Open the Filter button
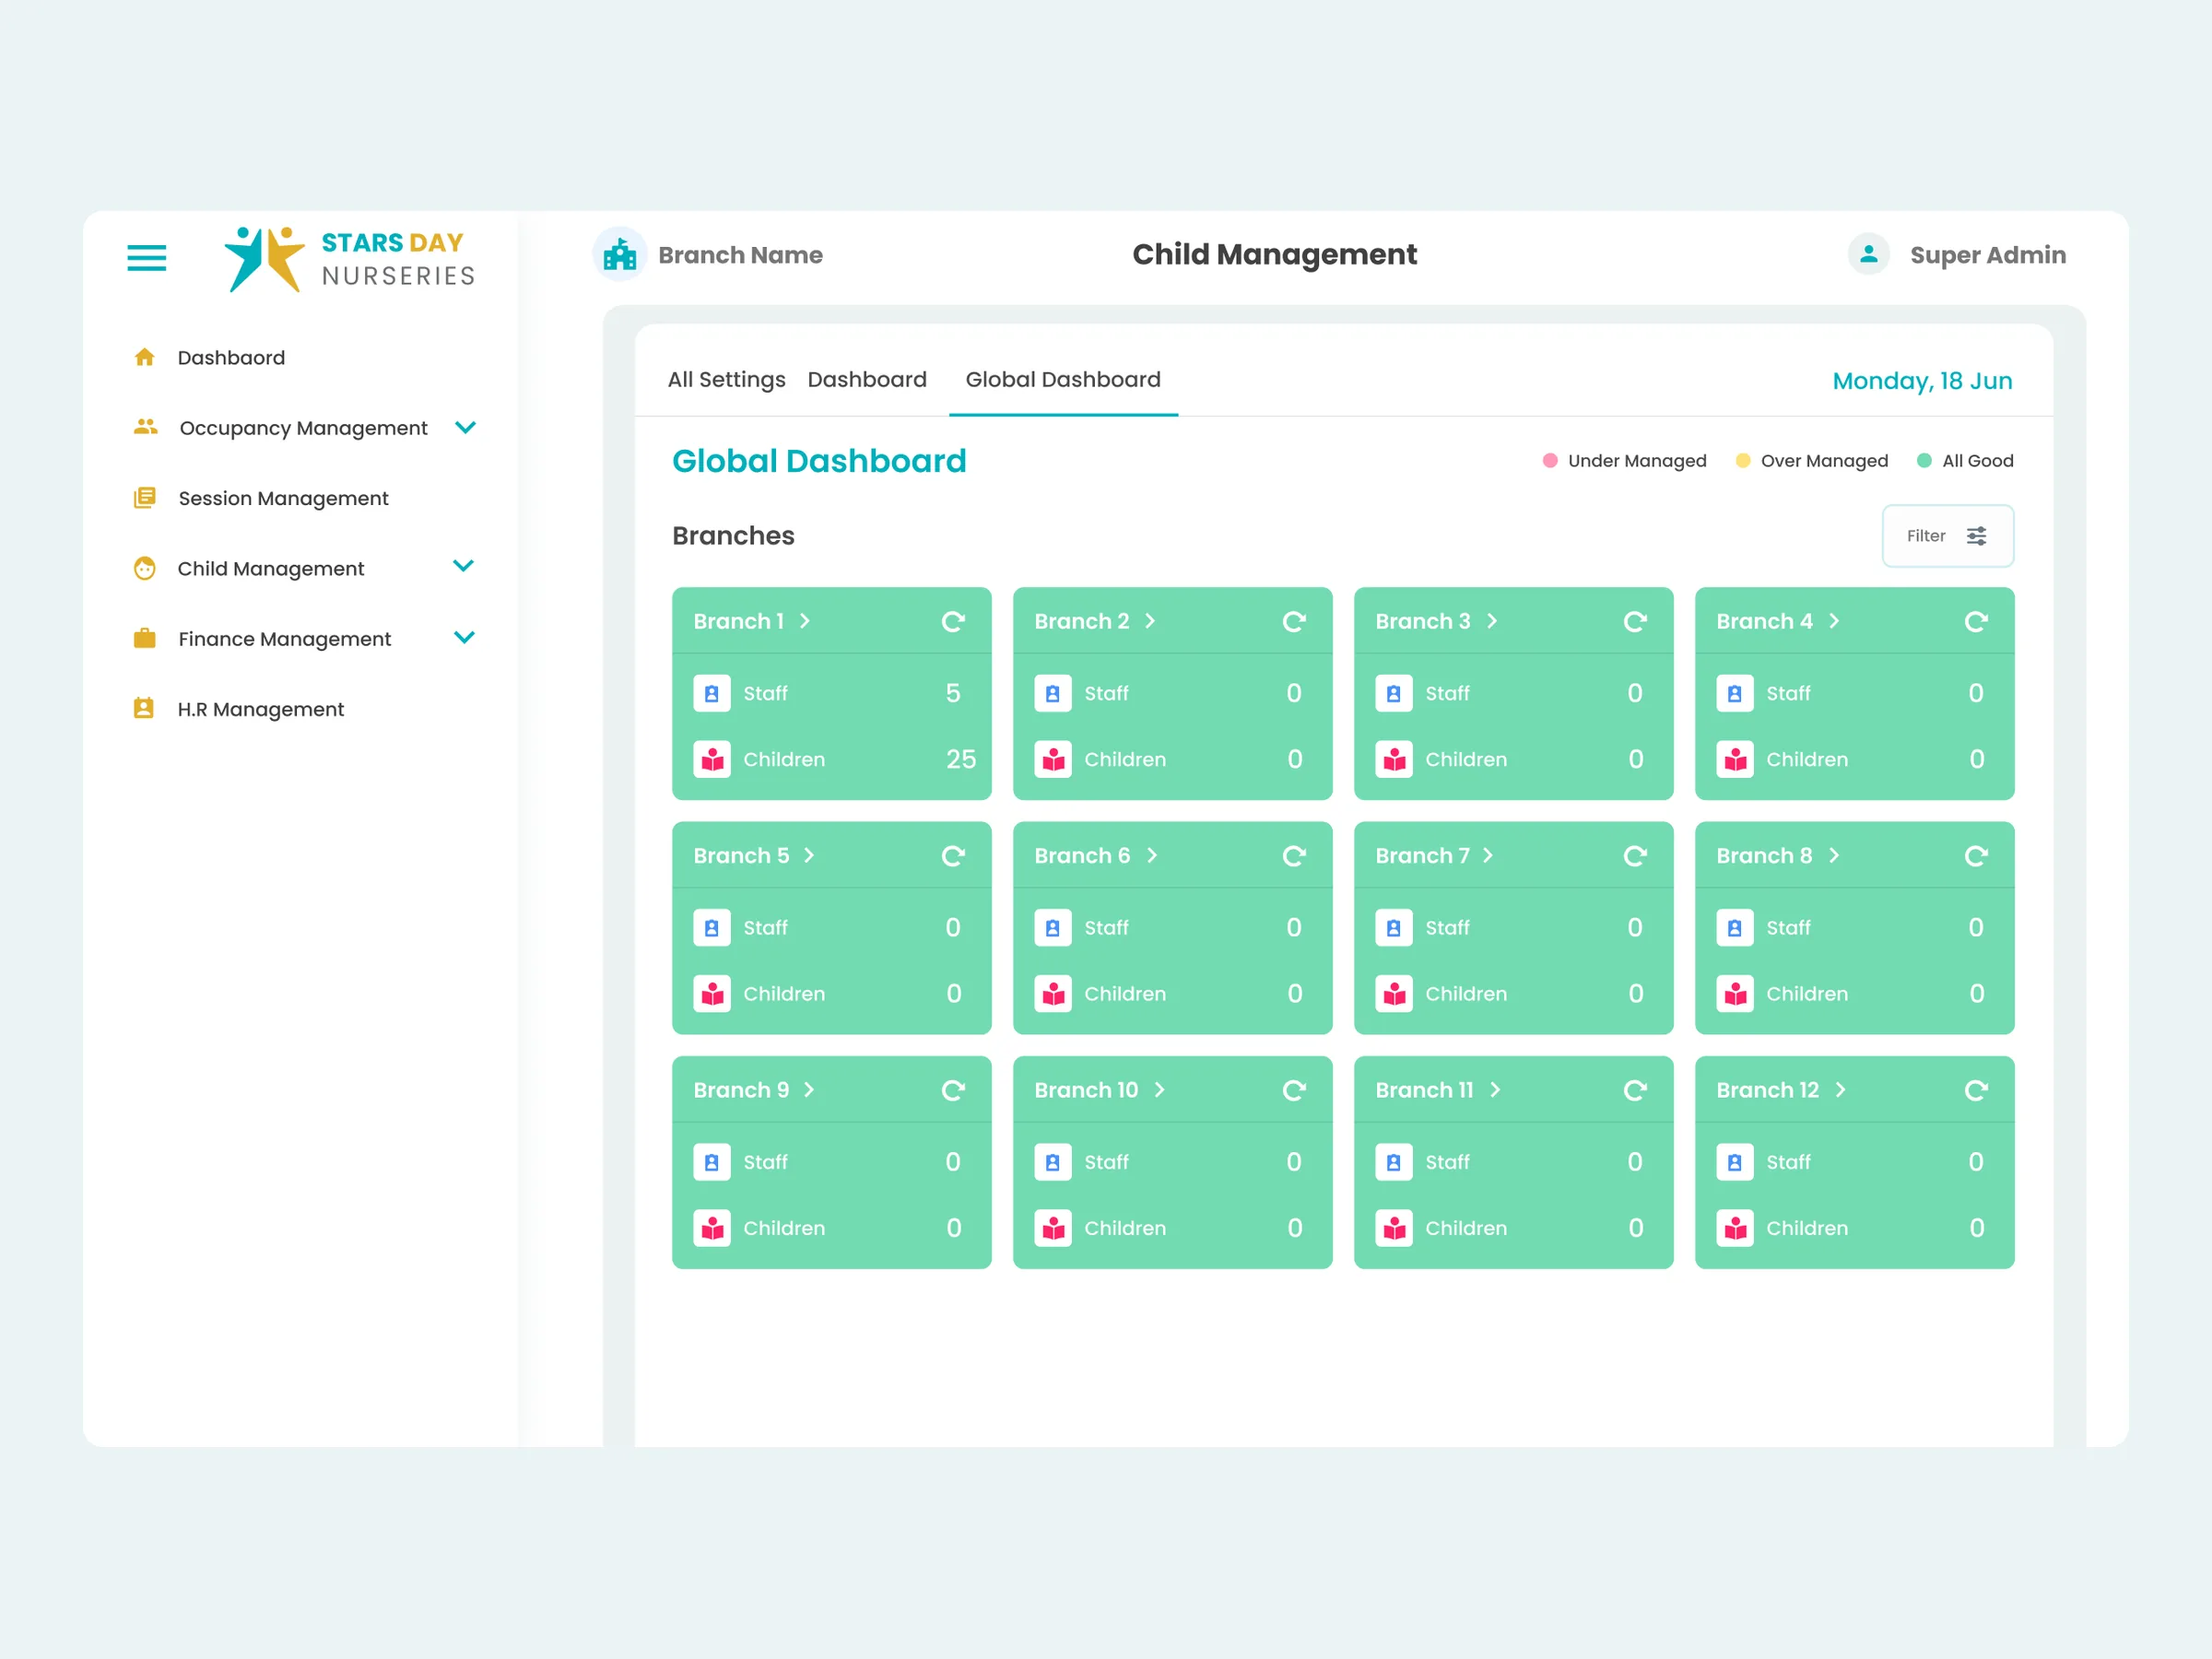 coord(1947,536)
